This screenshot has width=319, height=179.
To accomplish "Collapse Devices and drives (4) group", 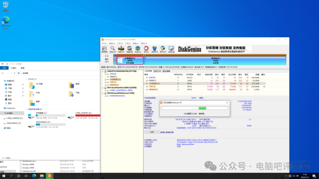I will [27, 109].
